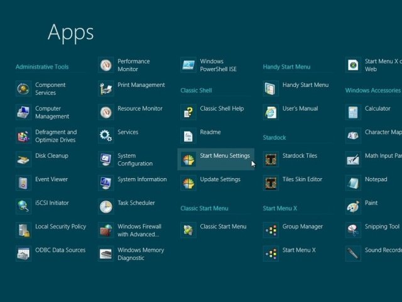The image size is (402, 302).
Task: Click the Handy Start Menu group header
Action: 286,67
